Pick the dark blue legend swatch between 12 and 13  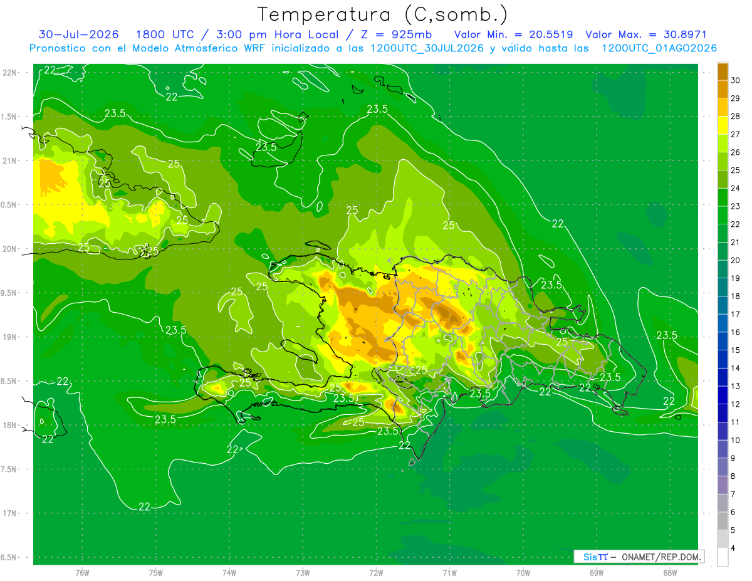[723, 395]
